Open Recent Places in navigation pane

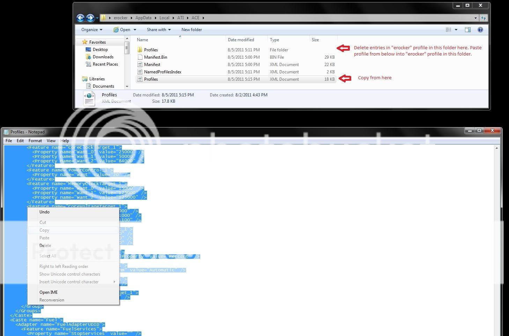click(x=105, y=64)
